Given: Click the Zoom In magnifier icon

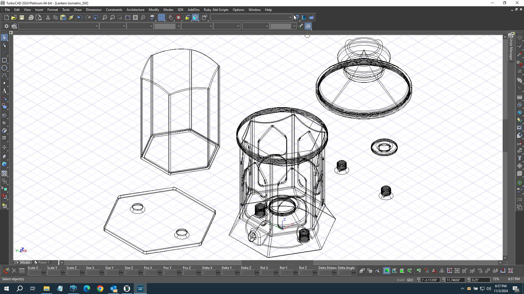Looking at the screenshot, I should click(105, 17).
